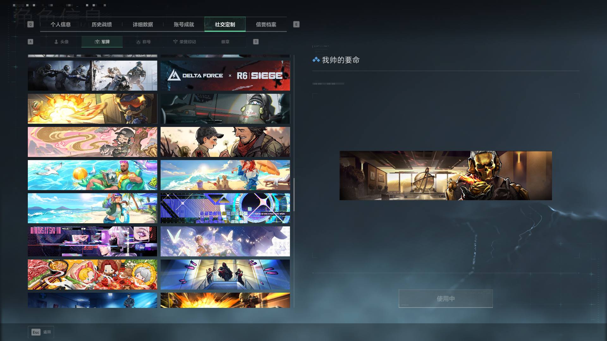Open the 详细数据 tab

(x=143, y=24)
